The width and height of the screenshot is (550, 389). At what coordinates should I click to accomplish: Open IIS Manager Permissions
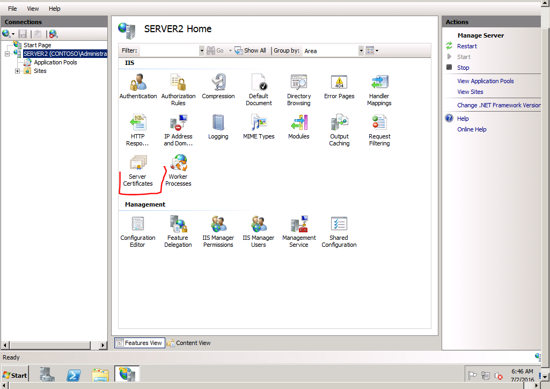click(218, 231)
